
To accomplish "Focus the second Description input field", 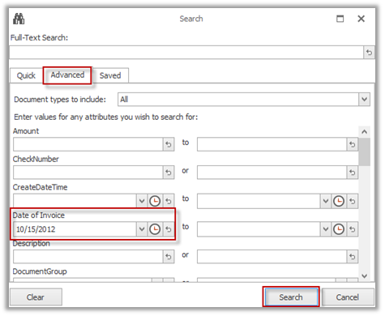I will (x=272, y=257).
